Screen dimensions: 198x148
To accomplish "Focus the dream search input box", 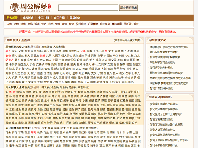I will click(x=88, y=8).
